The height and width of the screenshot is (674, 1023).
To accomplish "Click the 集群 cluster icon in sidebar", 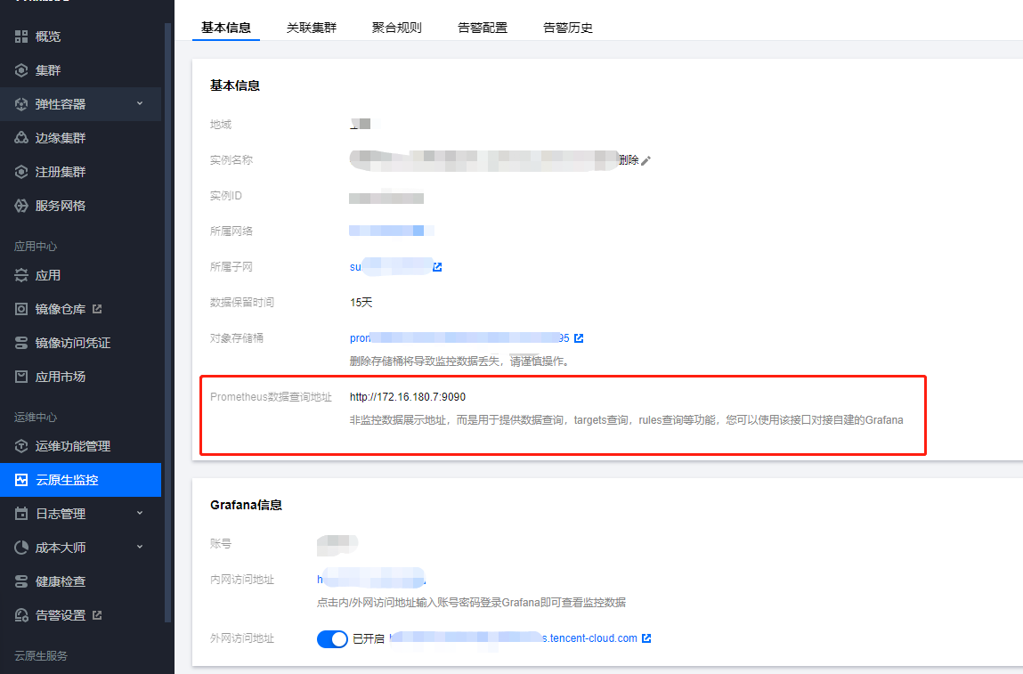I will pyautogui.click(x=21, y=70).
